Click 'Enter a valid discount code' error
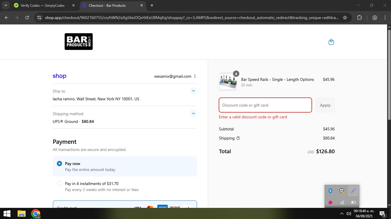The height and width of the screenshot is (219, 391). tap(253, 117)
